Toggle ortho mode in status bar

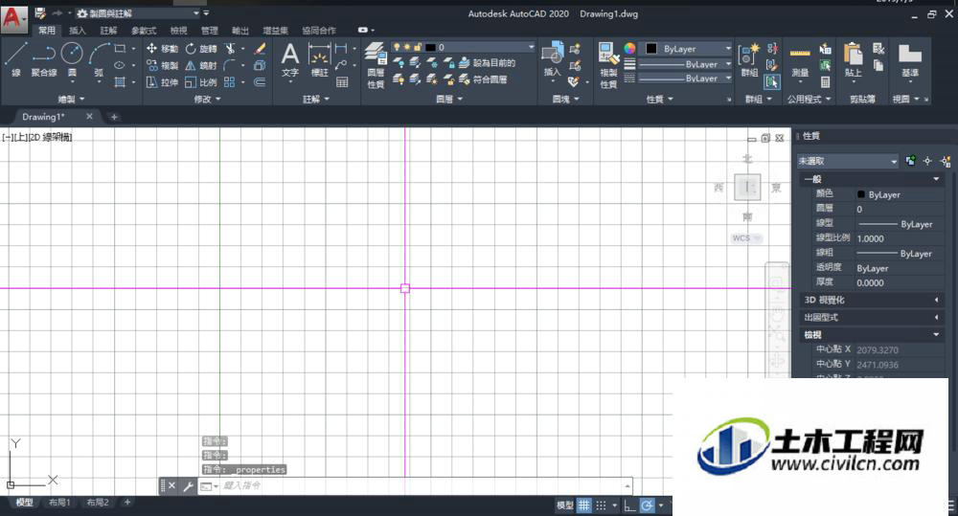629,505
